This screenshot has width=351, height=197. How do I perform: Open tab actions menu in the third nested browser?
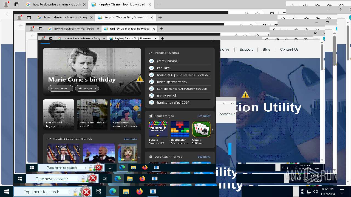[40, 28]
